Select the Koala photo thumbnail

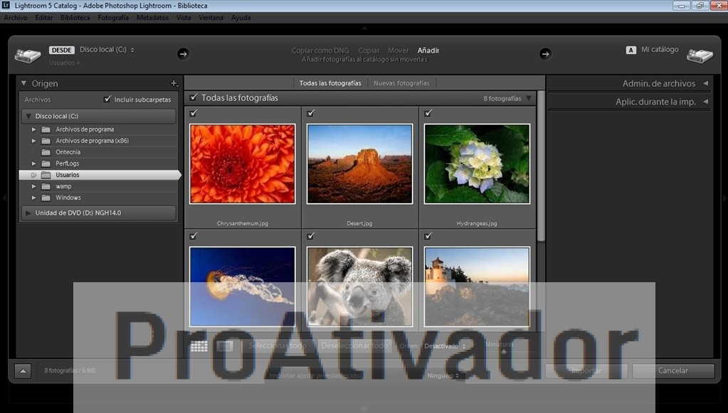pos(359,286)
